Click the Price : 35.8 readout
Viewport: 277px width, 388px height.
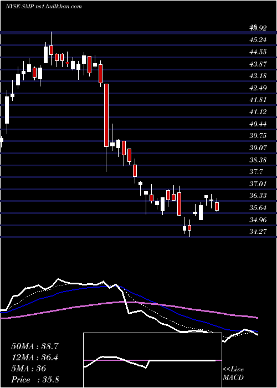35,380
